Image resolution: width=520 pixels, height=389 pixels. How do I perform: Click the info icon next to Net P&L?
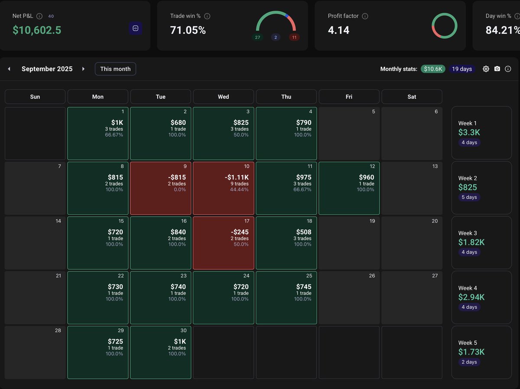click(x=39, y=16)
